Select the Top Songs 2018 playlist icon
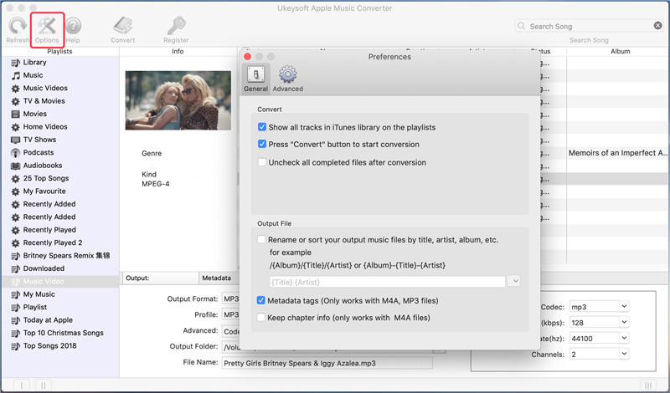 [15, 346]
